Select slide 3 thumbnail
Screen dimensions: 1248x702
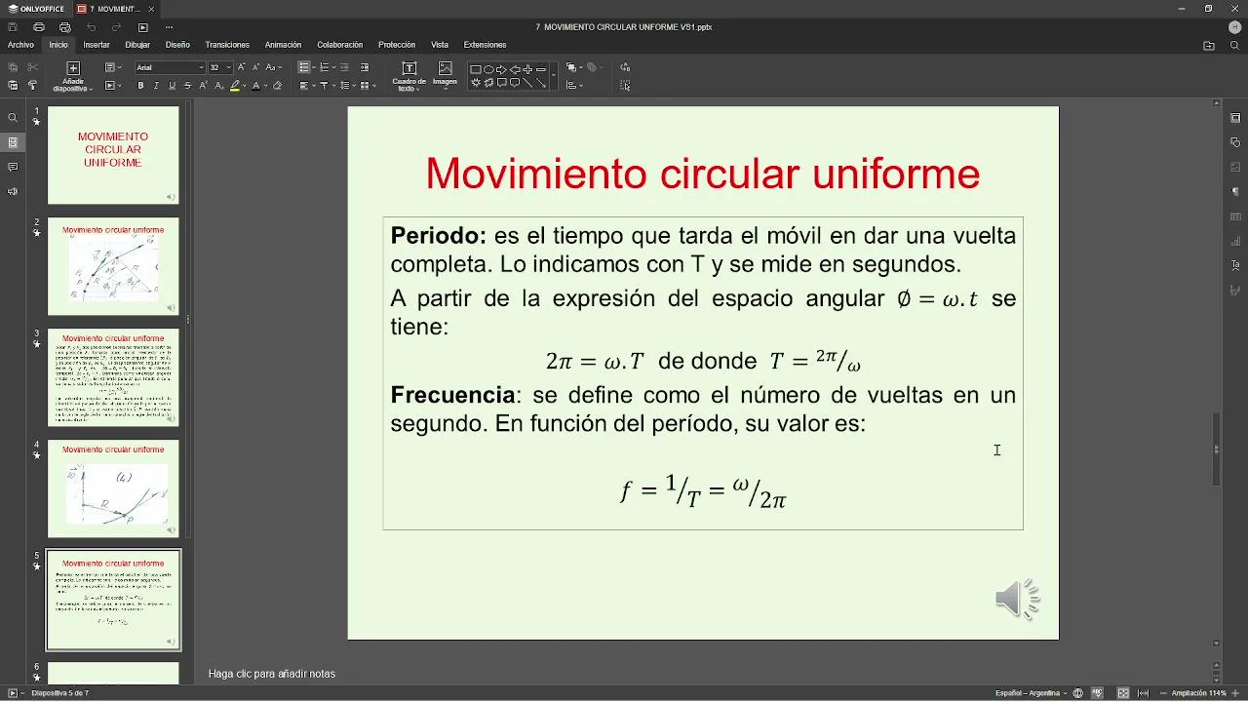tap(113, 377)
